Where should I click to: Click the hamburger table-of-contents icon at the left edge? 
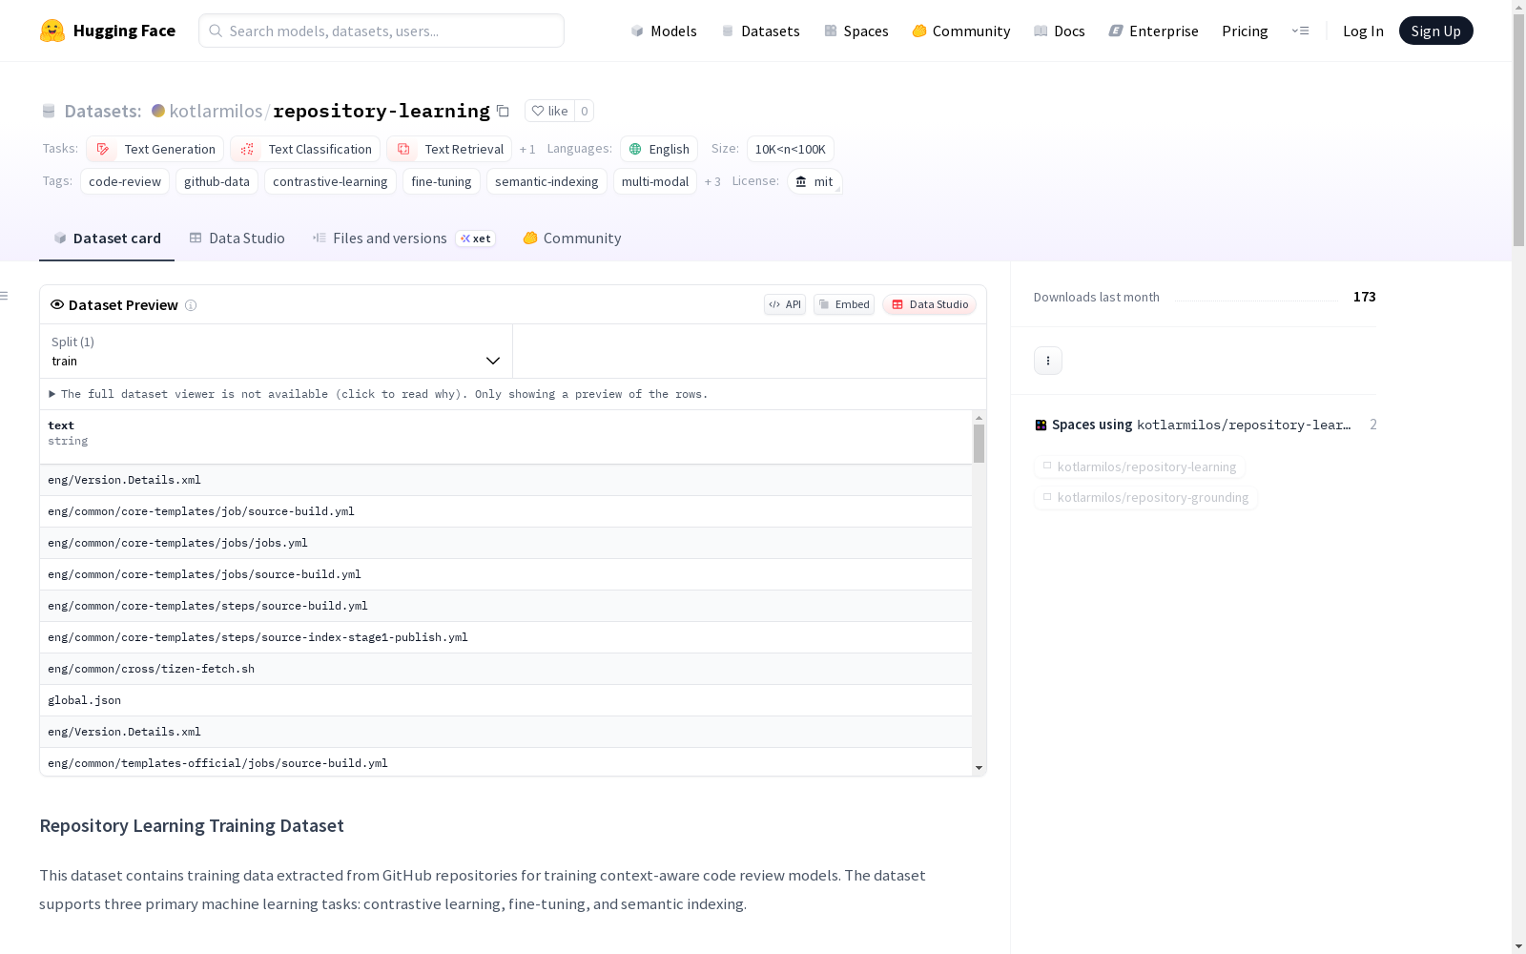[x=5, y=296]
